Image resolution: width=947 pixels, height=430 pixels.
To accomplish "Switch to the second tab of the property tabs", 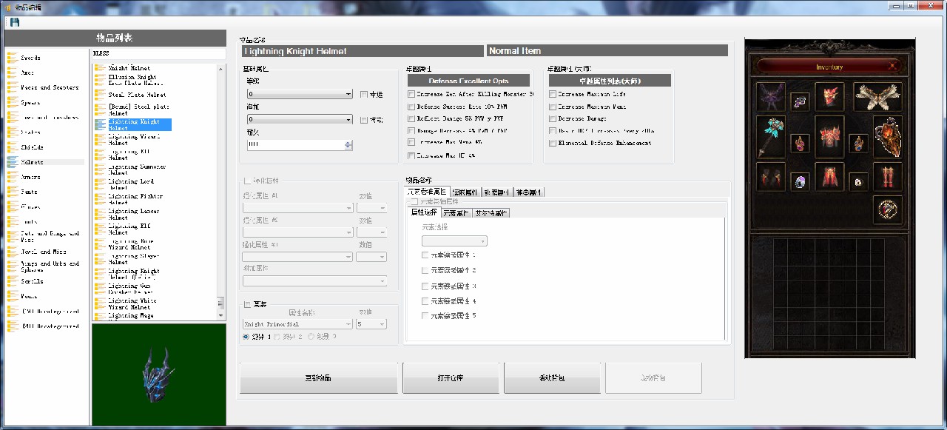I will click(466, 192).
